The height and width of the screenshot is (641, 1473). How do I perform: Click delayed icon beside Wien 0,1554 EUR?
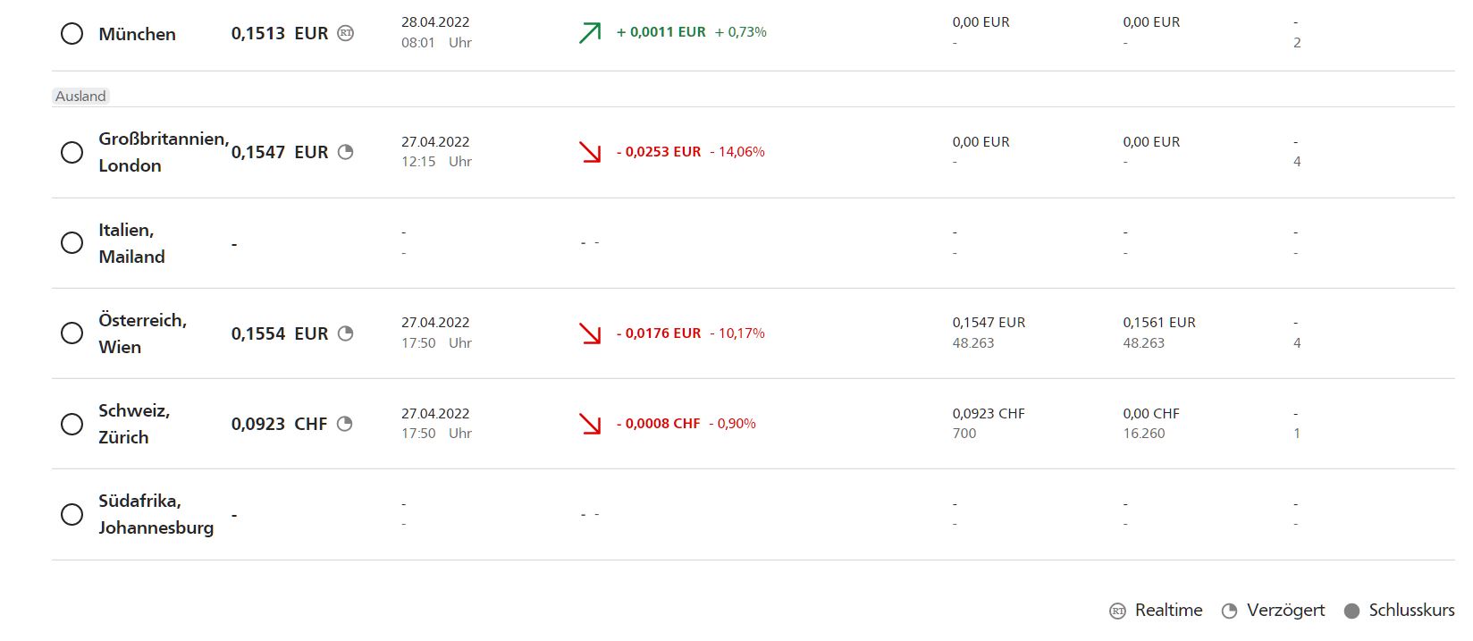point(345,333)
